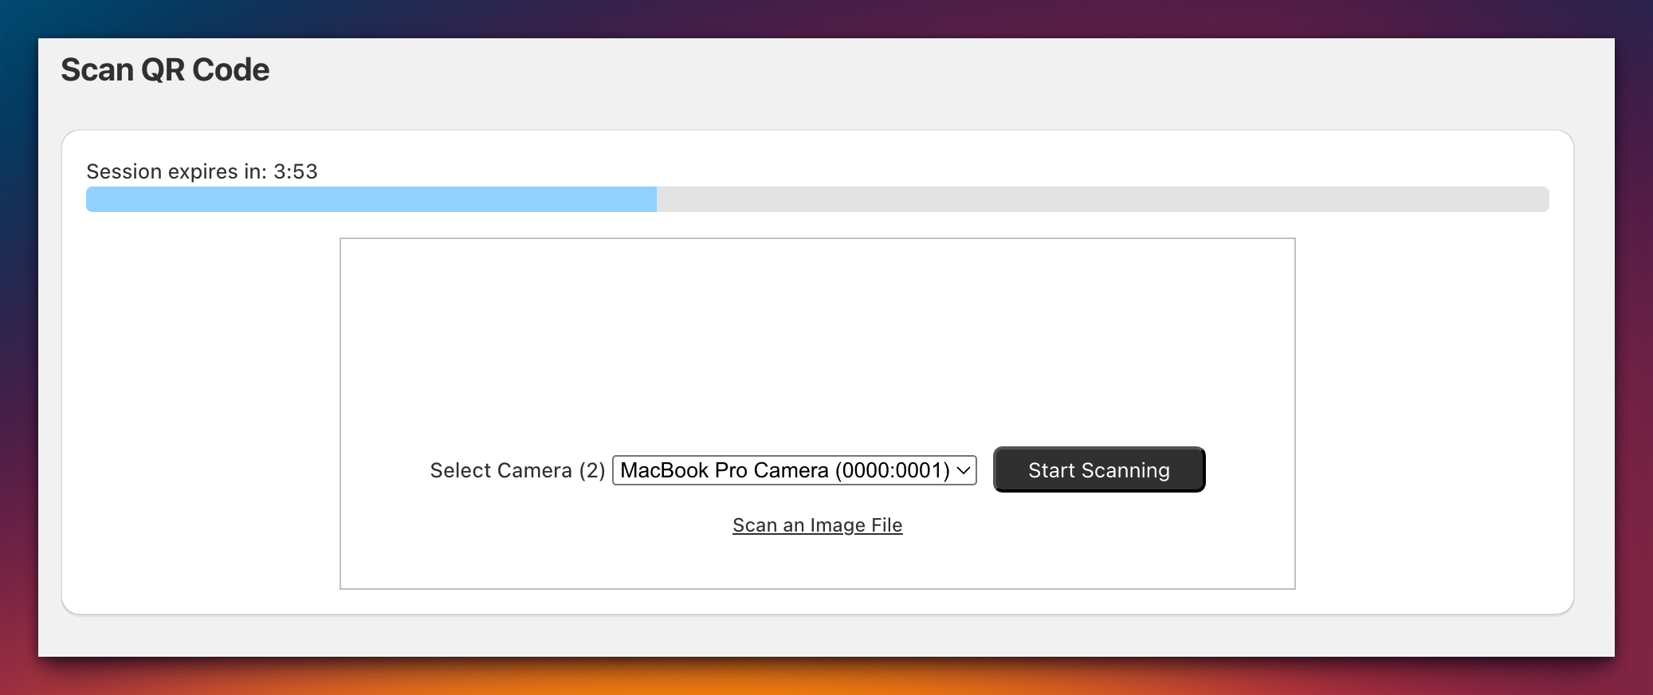Viewport: 1653px width, 695px height.
Task: Click the Select Camera (2) label
Action: pos(516,470)
